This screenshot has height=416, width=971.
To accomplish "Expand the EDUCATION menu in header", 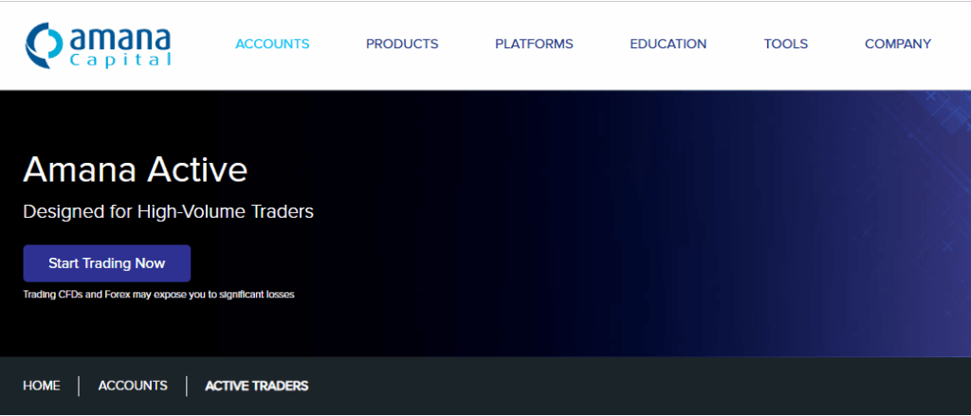I will 668,44.
